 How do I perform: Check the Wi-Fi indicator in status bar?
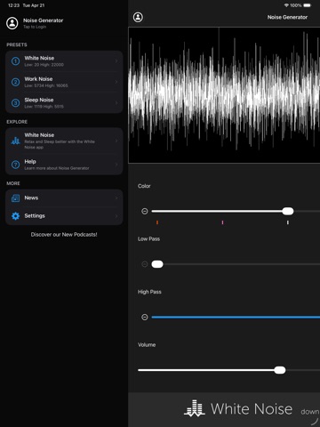pos(286,5)
